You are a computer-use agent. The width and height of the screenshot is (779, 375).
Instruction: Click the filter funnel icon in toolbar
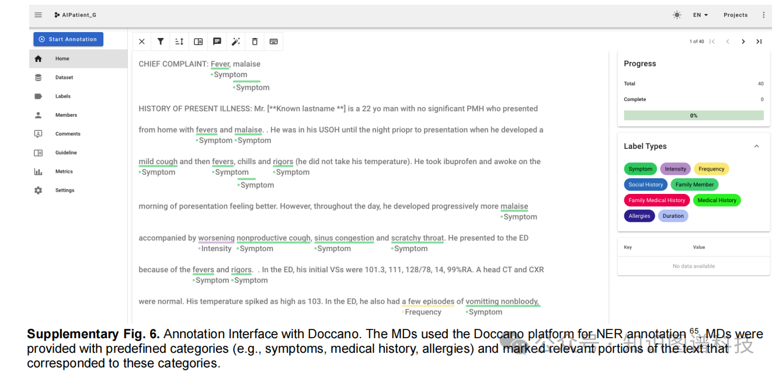(x=161, y=41)
